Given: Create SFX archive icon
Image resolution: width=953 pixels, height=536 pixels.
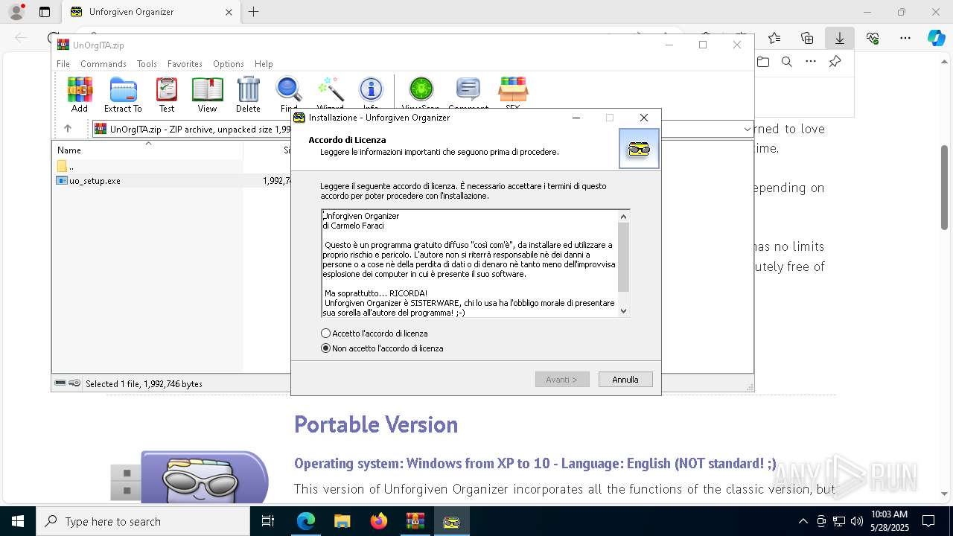Looking at the screenshot, I should (513, 95).
